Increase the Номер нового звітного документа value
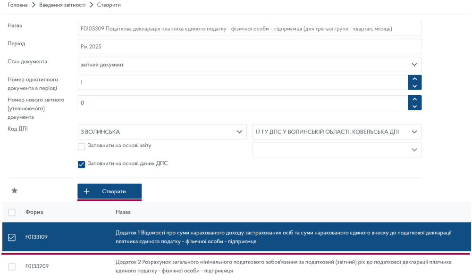 (414, 99)
